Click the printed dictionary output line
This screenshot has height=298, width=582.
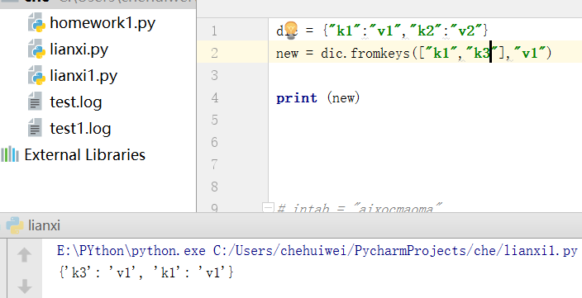point(145,273)
